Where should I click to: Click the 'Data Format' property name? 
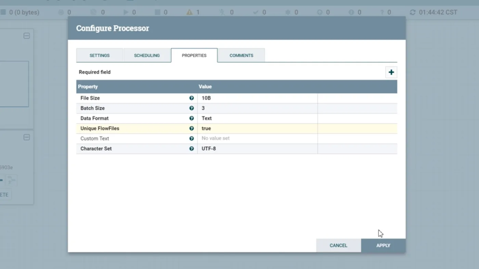pos(94,118)
